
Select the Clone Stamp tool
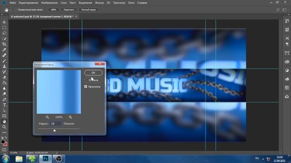4,67
